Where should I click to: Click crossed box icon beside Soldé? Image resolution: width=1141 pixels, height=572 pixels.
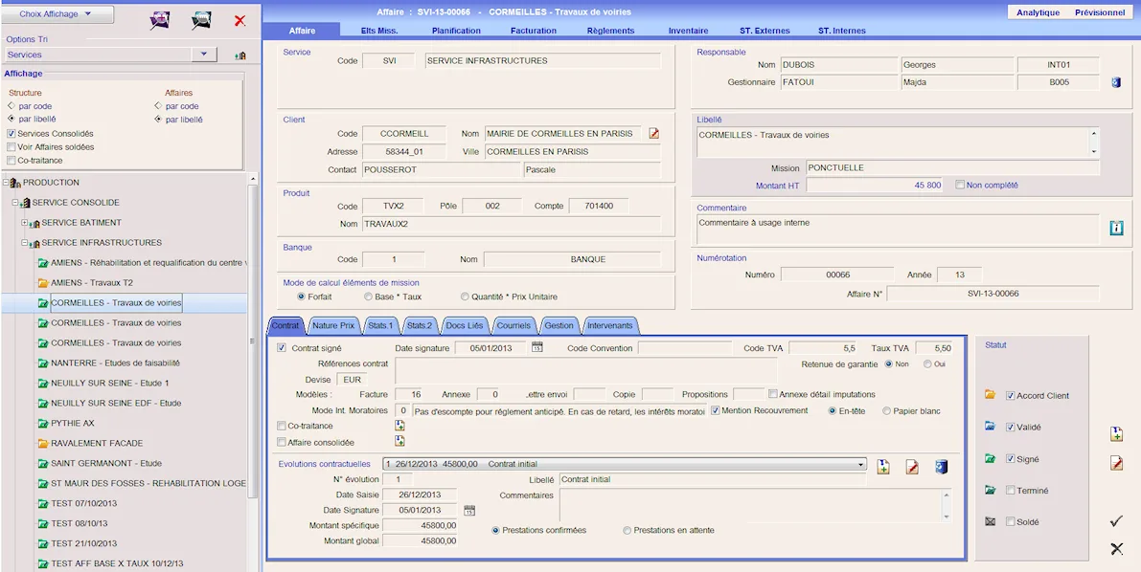(990, 521)
